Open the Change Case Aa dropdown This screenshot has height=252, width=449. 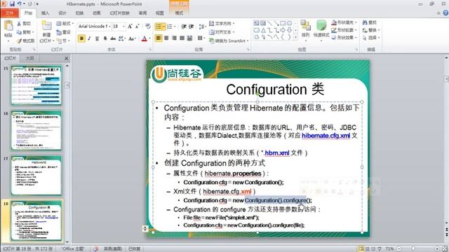pos(132,38)
